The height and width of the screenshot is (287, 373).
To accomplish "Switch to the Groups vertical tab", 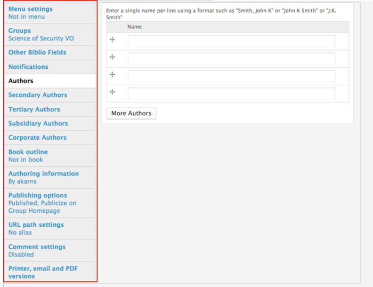I will (x=20, y=31).
